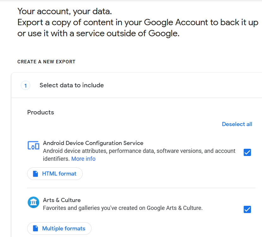Viewport: 262px width, 237px height.
Task: Click the Deselect all link
Action: pos(237,124)
